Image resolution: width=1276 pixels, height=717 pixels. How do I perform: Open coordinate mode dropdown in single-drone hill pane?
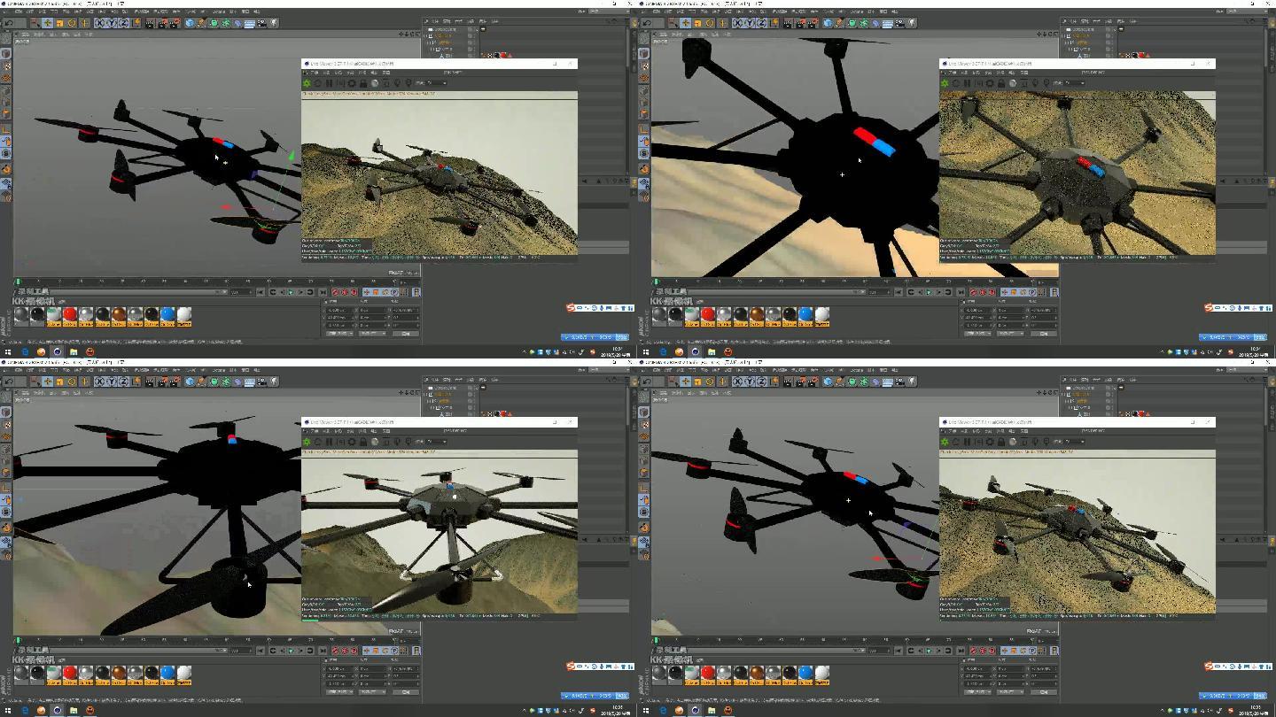(x=339, y=334)
